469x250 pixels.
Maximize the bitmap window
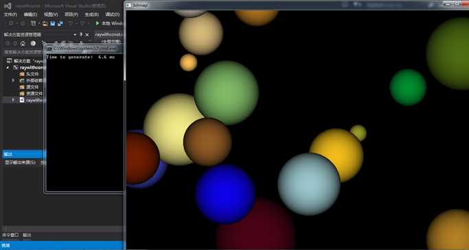[457, 4]
